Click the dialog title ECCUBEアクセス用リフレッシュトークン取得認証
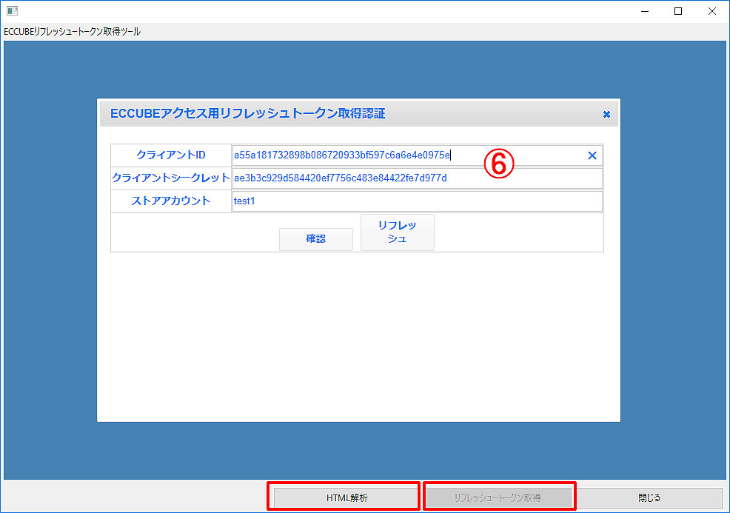Screen dimensions: 730x513 (x=248, y=113)
